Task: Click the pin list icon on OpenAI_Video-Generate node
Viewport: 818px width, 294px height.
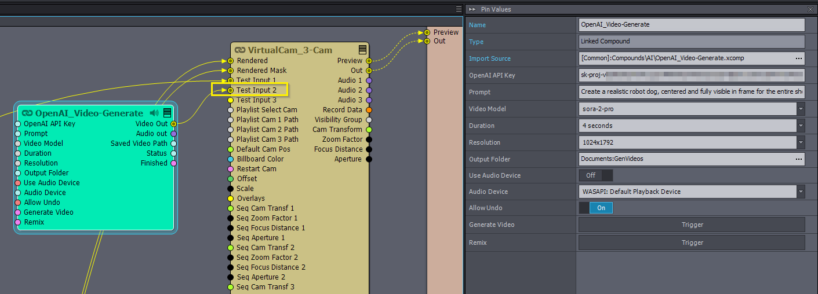Action: tap(167, 113)
